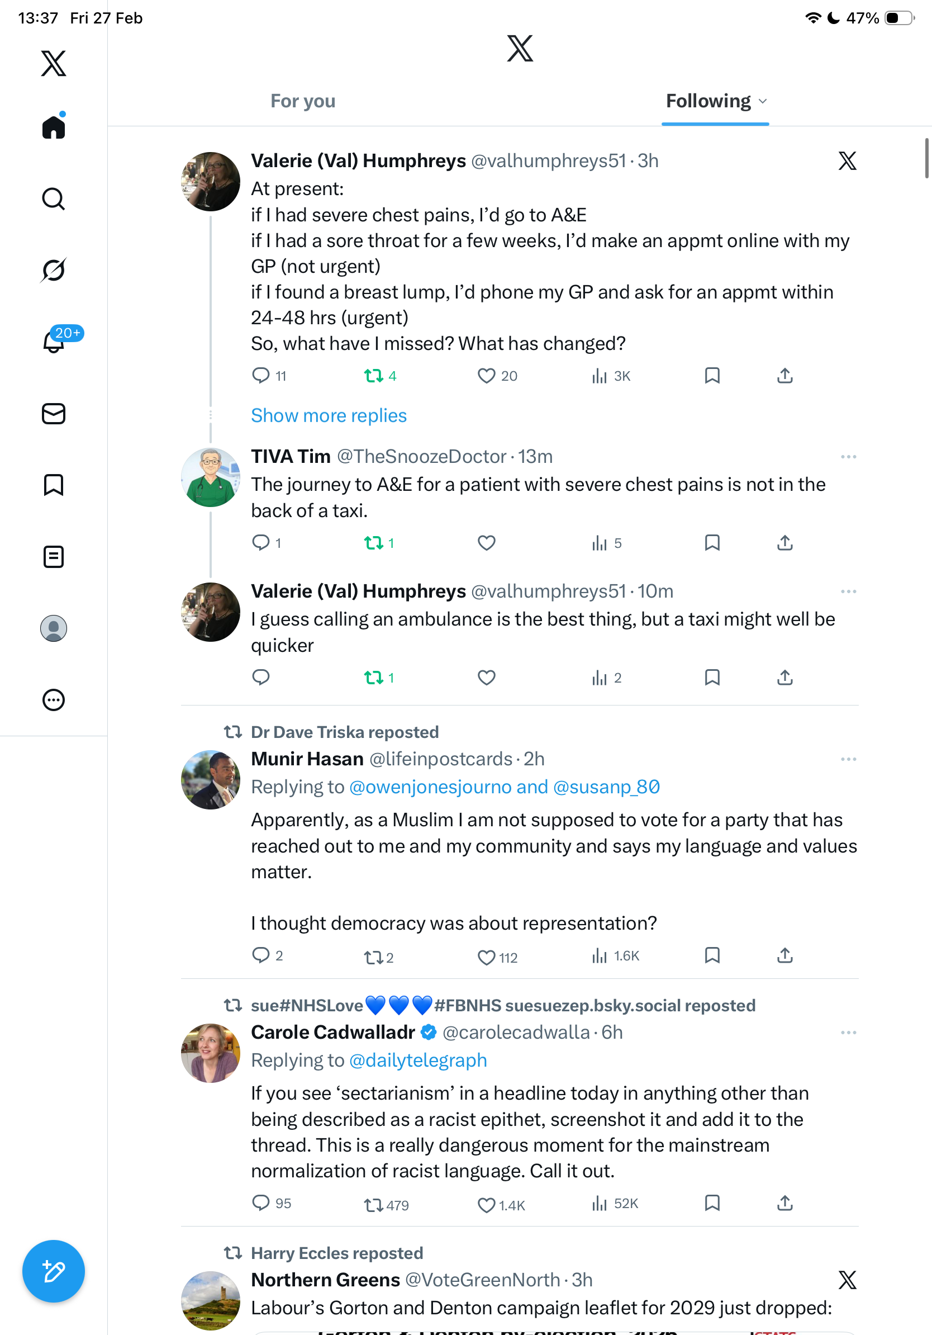Open more options on Munir Hasan's post
The width and height of the screenshot is (932, 1335).
[x=848, y=759]
